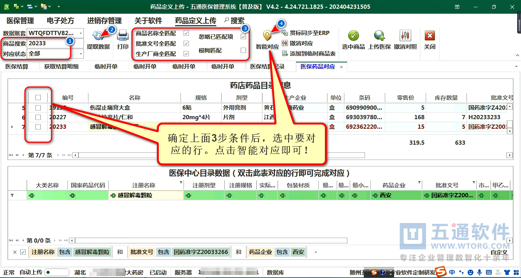Toggle the 生产厂商全匹配 checkbox
521x278 pixels.
pos(186,54)
